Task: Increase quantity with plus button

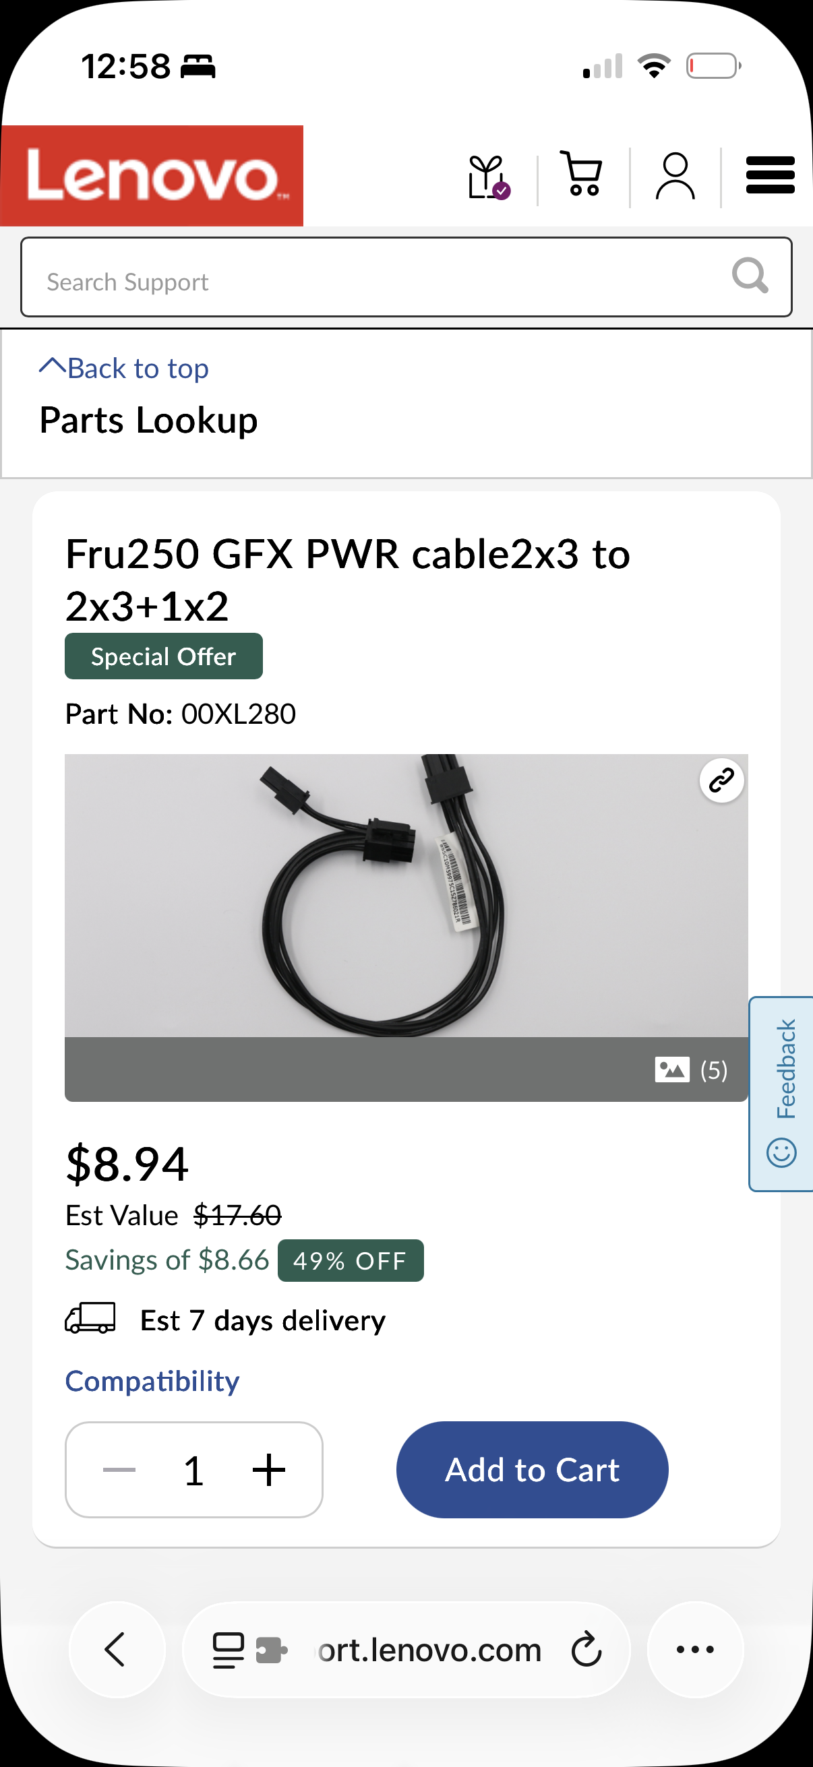Action: [x=269, y=1469]
